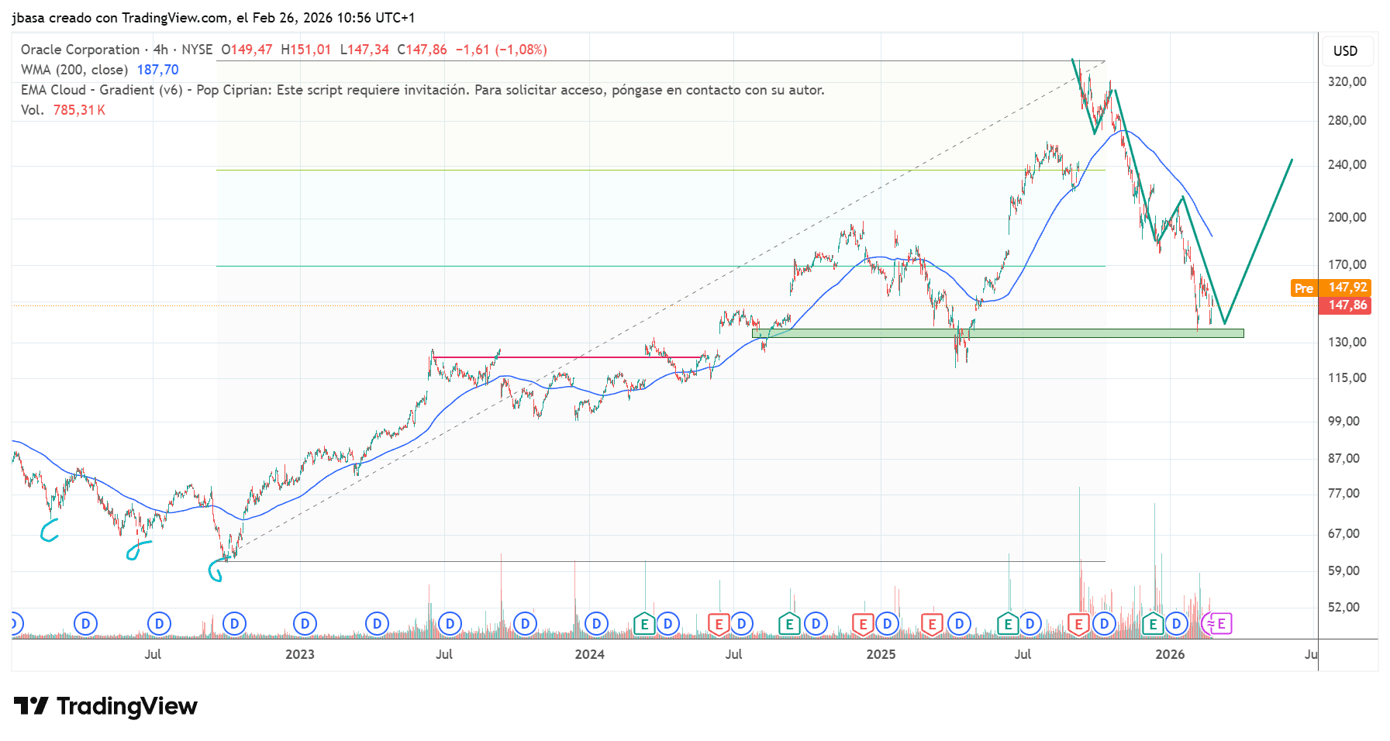
Task: Select the red horizontal resistance line
Action: click(x=566, y=357)
